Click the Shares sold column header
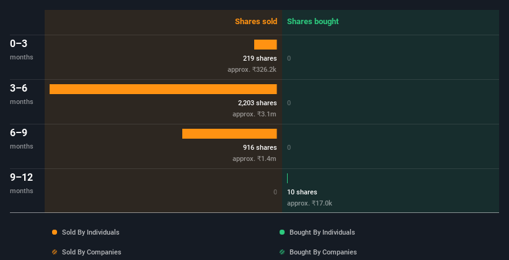This screenshot has height=260, width=509. [x=256, y=22]
